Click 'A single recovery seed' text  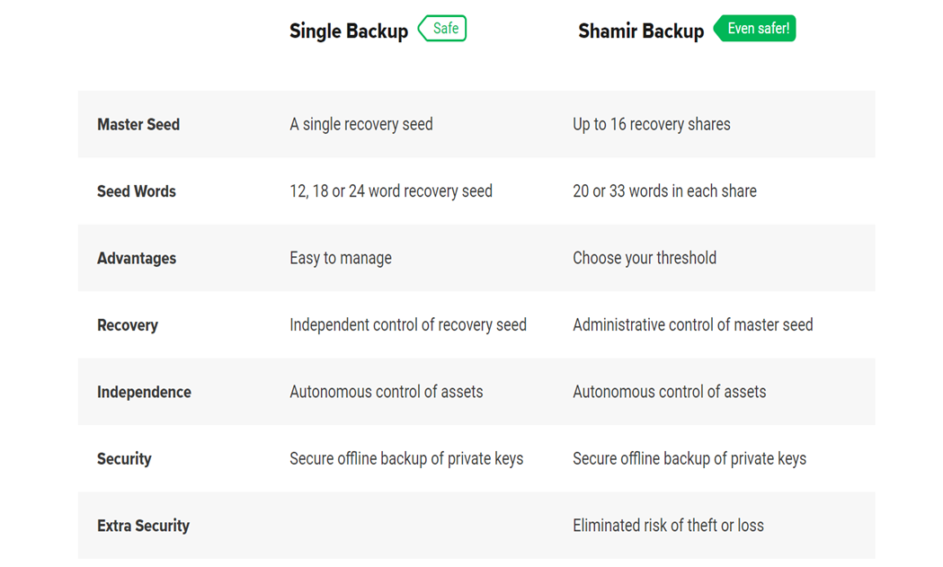(x=361, y=125)
